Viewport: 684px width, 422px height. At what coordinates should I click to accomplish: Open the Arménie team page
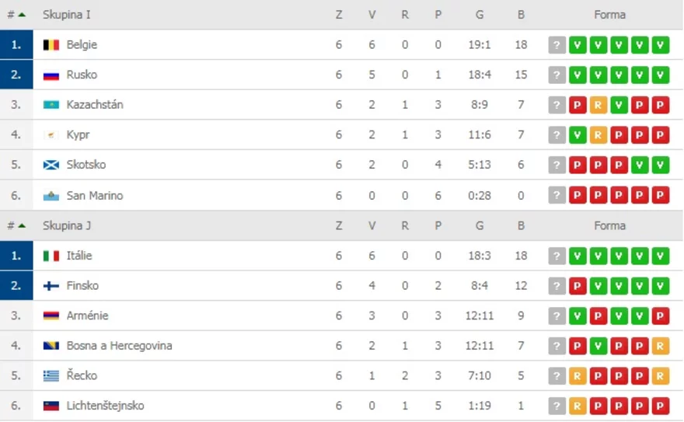tap(87, 316)
